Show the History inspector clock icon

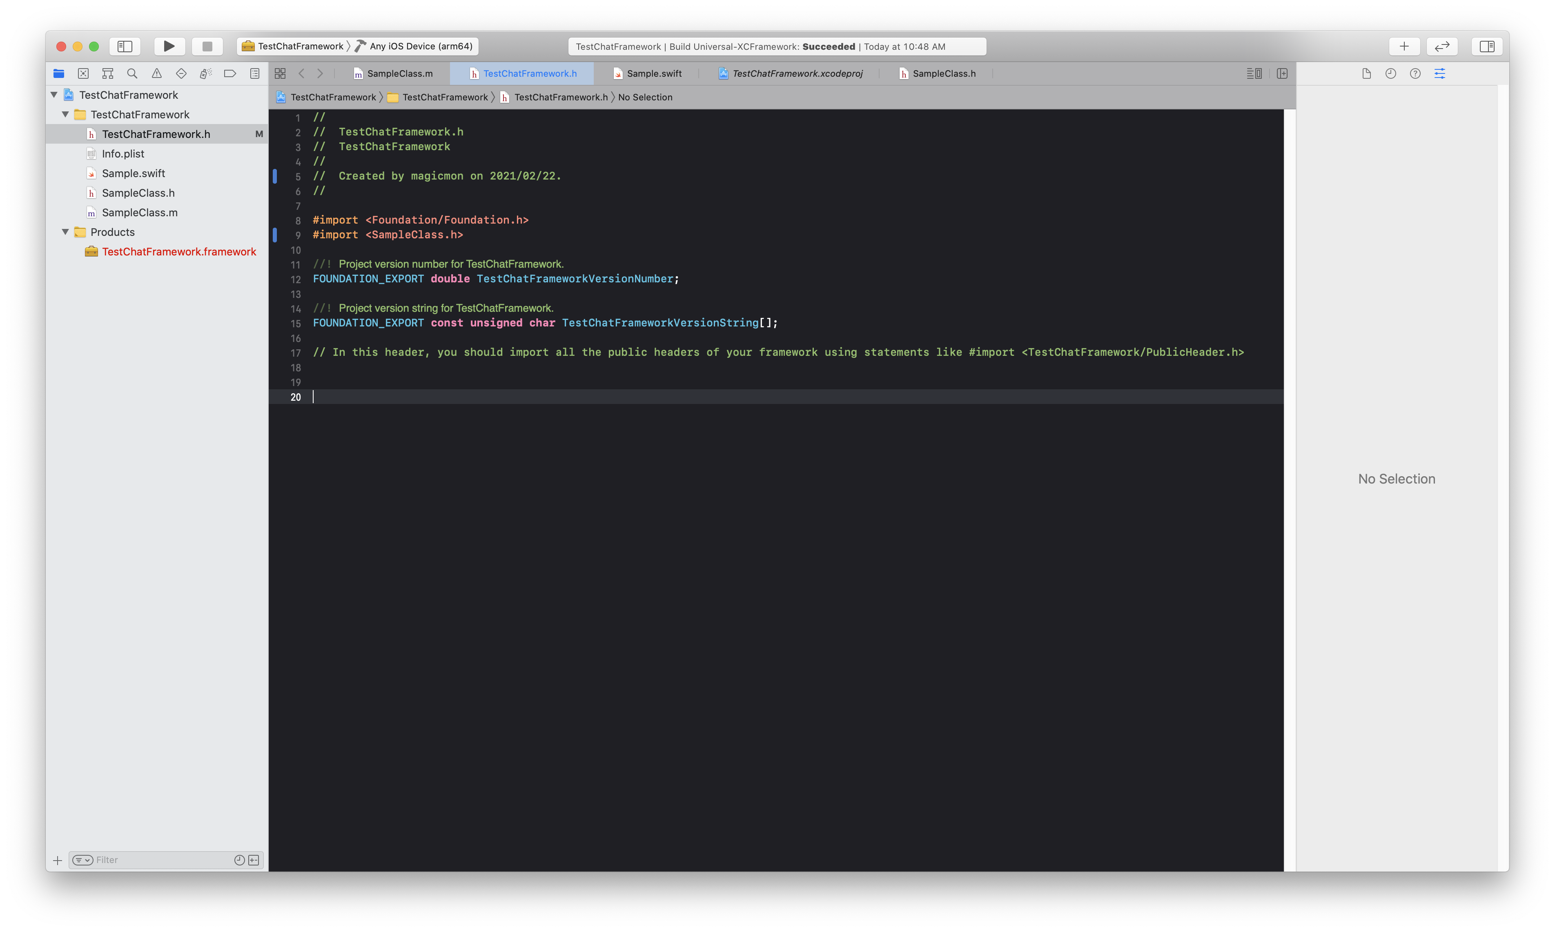tap(1390, 73)
